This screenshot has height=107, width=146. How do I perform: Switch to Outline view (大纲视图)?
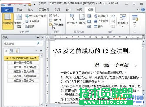[32, 21]
